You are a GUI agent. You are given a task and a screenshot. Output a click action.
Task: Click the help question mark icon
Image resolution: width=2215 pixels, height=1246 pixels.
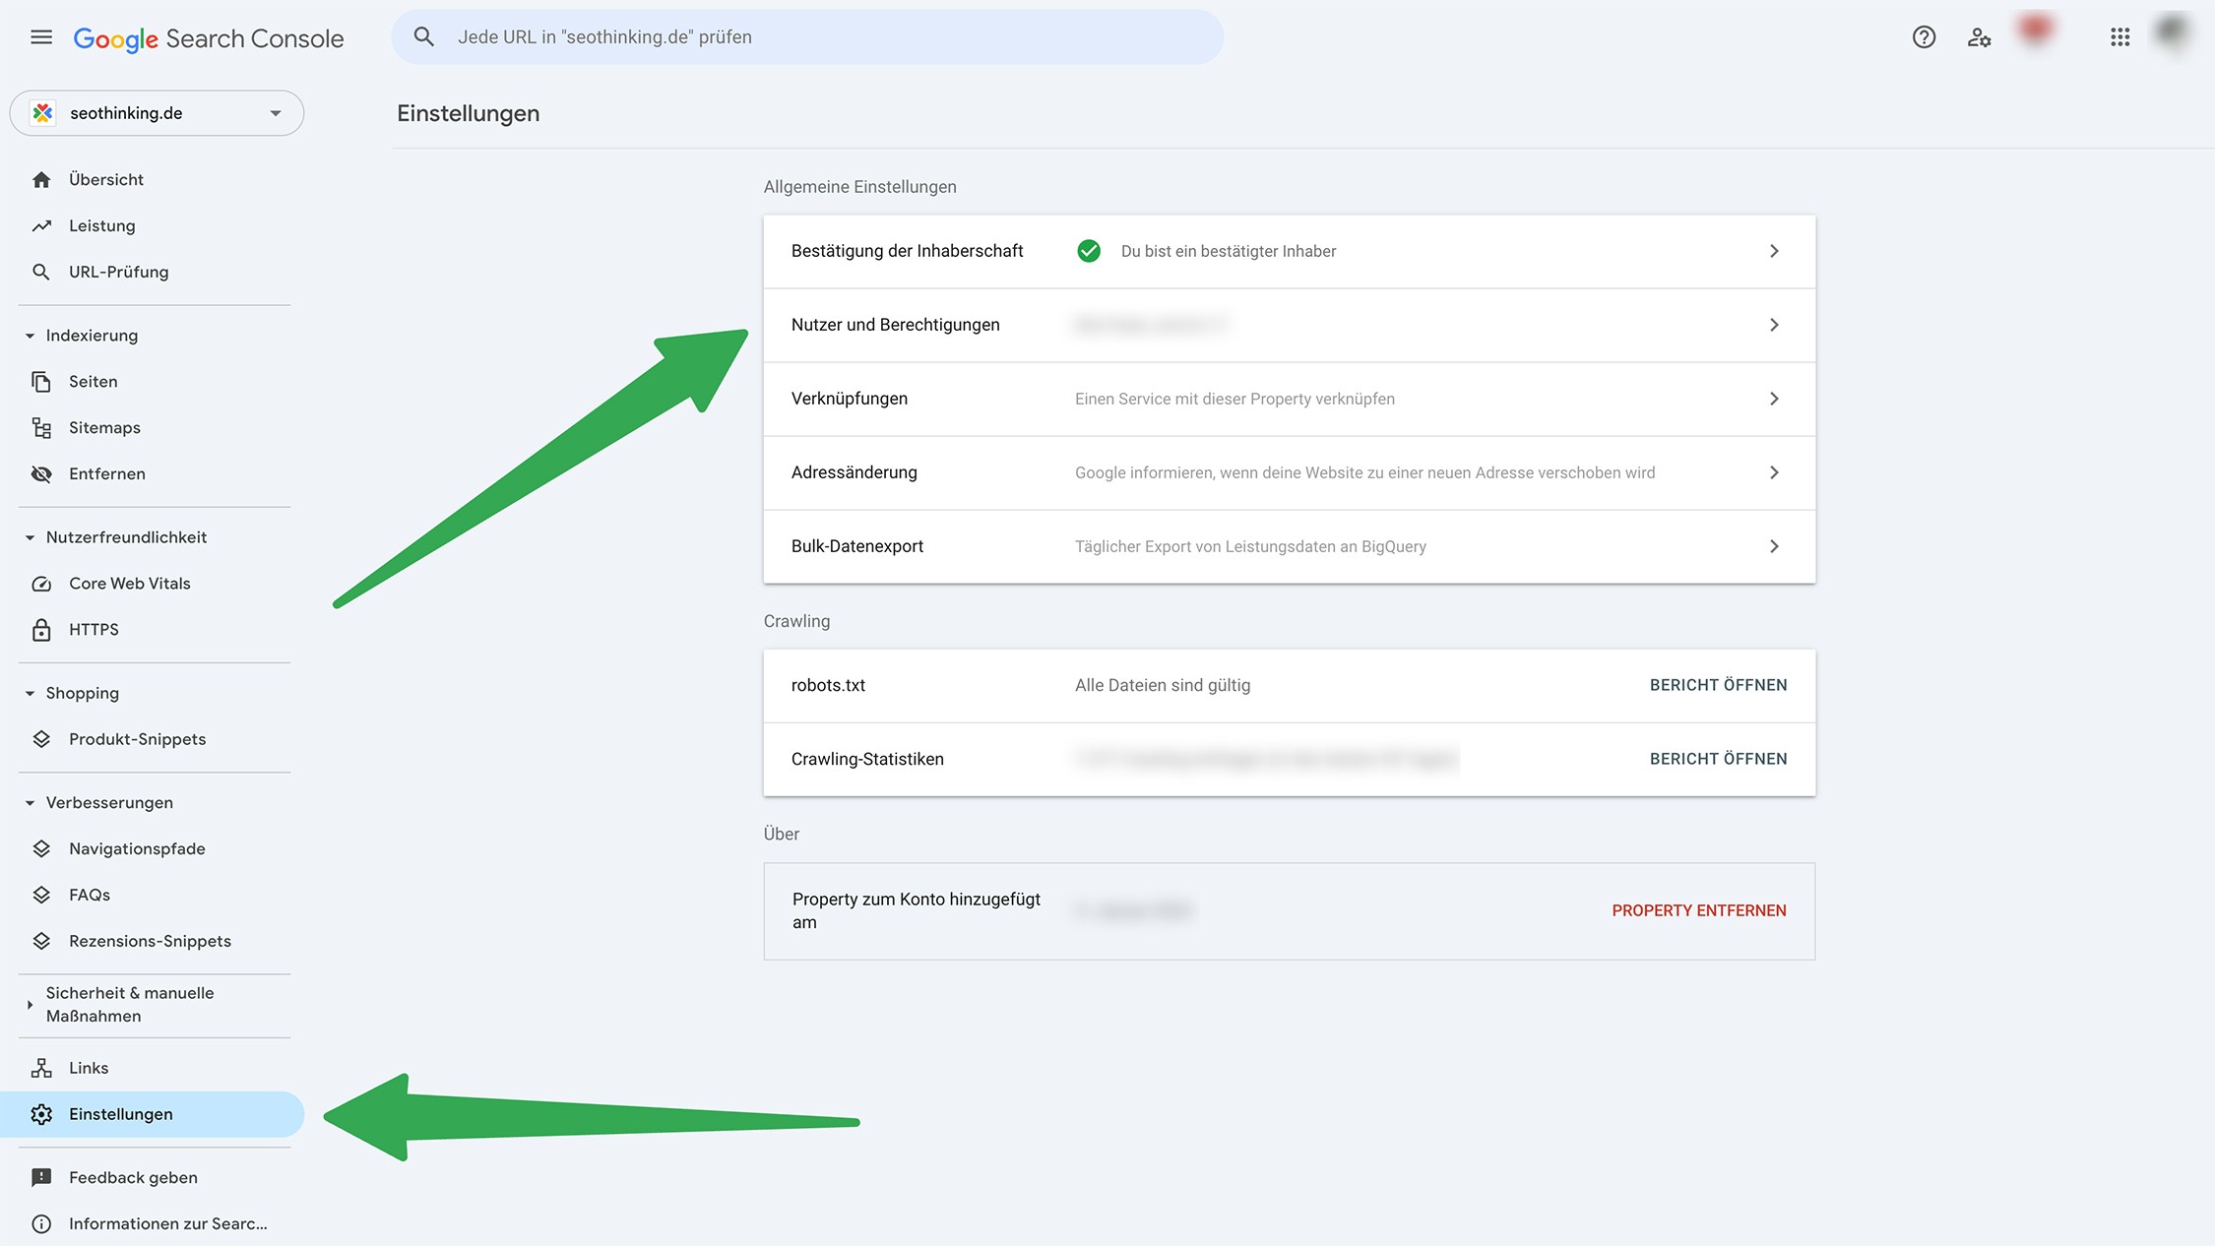point(1924,37)
